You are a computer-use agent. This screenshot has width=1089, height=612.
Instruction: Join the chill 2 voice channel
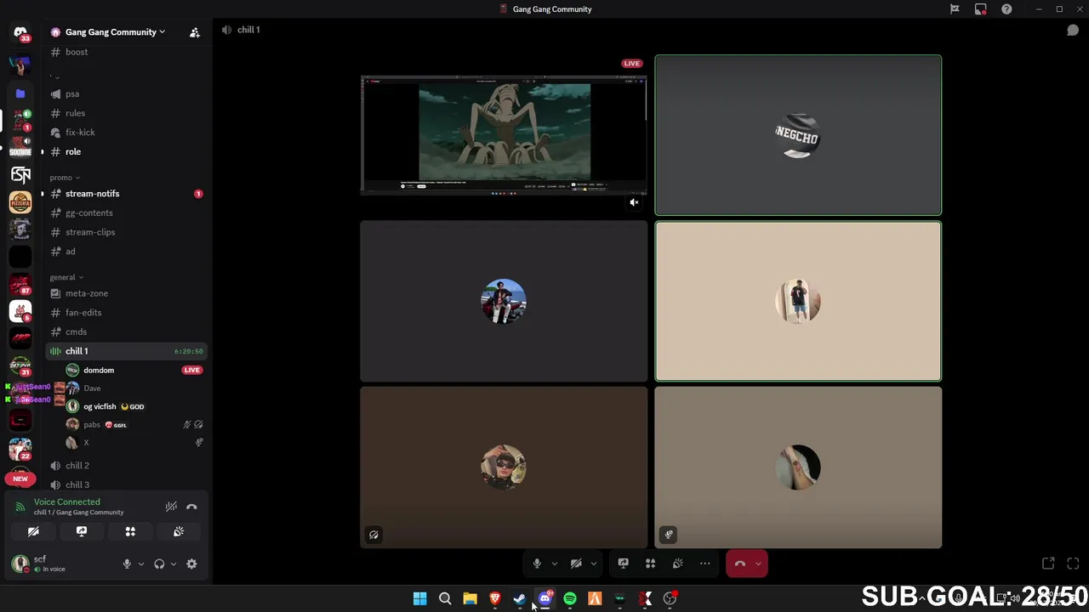tap(126, 466)
